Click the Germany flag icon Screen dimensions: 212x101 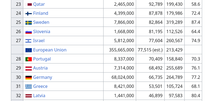click(x=28, y=78)
